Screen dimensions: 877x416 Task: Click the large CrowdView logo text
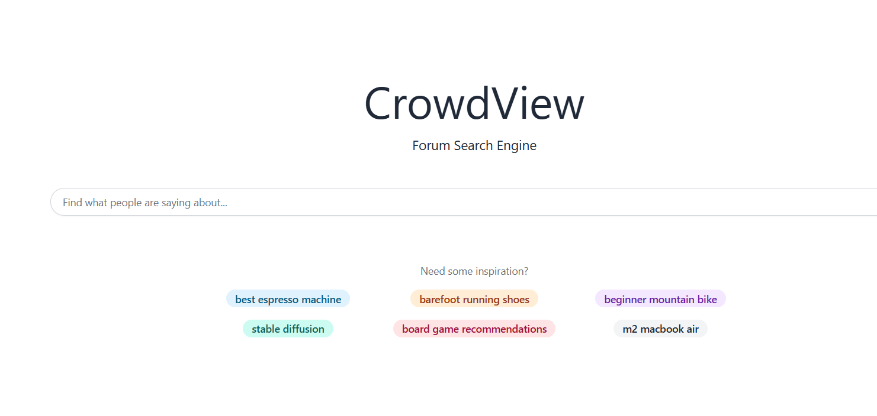click(x=474, y=104)
